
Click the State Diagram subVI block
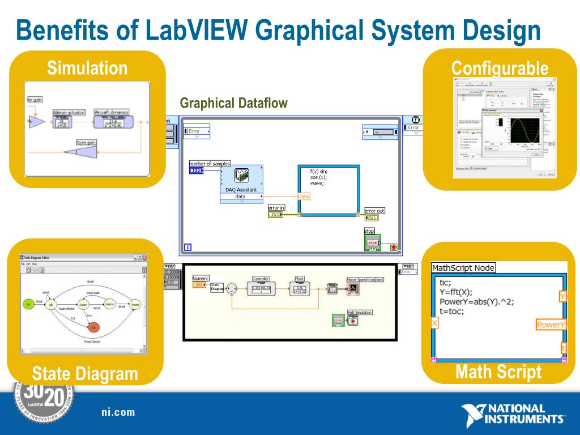(217, 287)
